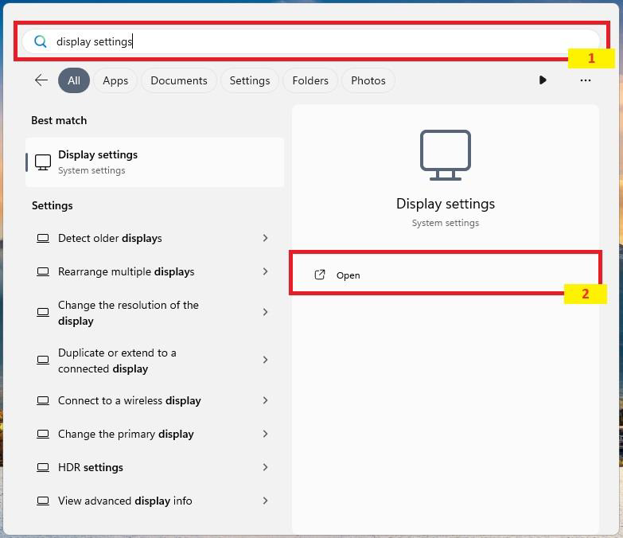Expand Detect older displays chevron
The image size is (623, 538).
click(x=265, y=238)
